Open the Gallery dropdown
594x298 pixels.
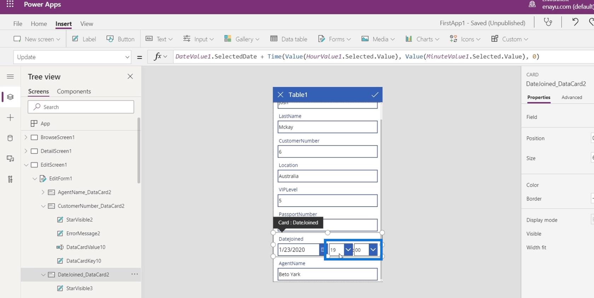(x=242, y=39)
